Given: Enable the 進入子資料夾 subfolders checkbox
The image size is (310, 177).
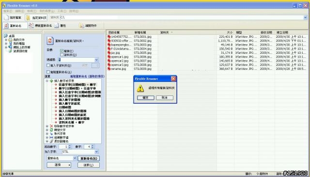Looking at the screenshot, I should (x=48, y=65).
